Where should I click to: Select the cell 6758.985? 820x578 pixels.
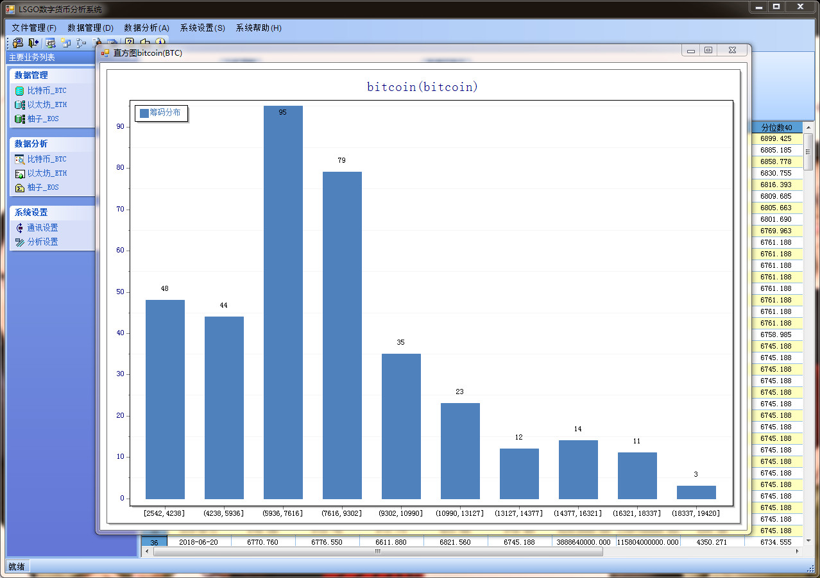pyautogui.click(x=776, y=334)
